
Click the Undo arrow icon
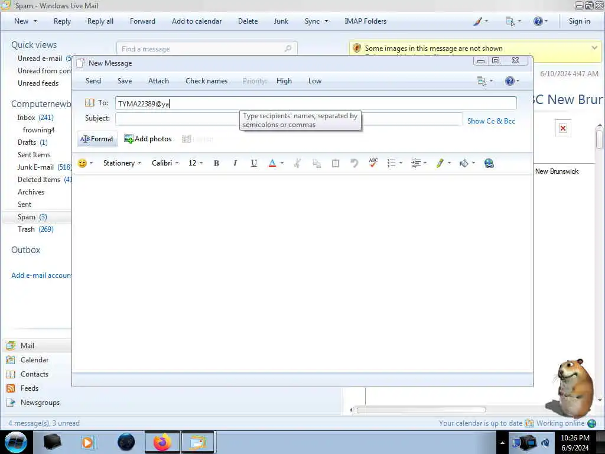click(x=354, y=163)
